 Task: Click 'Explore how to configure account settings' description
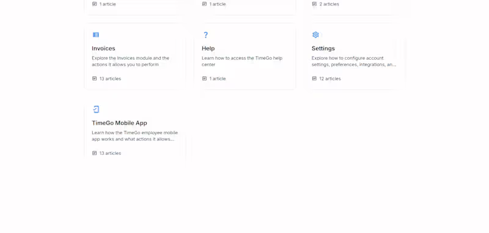click(354, 61)
